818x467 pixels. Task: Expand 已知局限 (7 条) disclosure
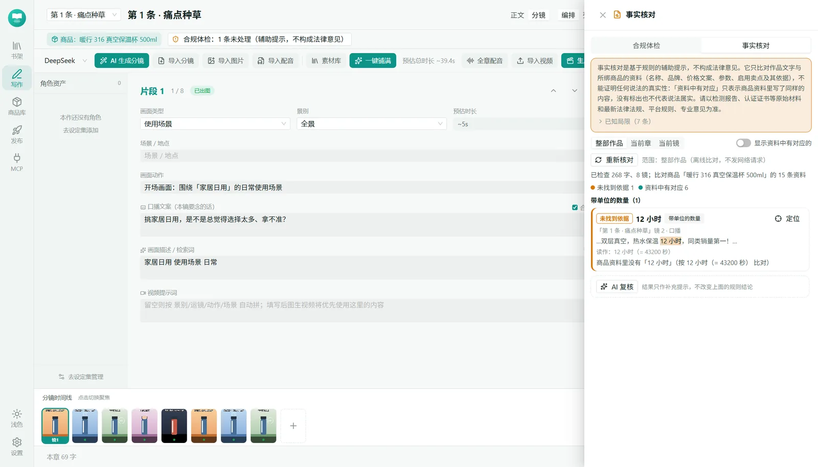[x=624, y=122]
